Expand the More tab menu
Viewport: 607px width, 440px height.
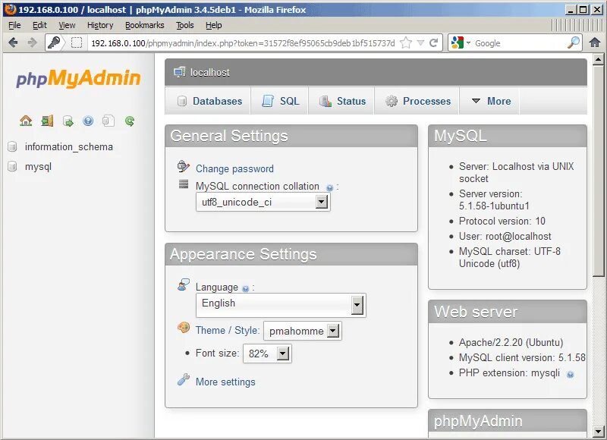pos(491,101)
